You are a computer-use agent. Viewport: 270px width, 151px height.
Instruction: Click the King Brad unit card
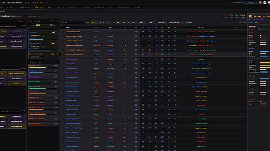[17, 84]
